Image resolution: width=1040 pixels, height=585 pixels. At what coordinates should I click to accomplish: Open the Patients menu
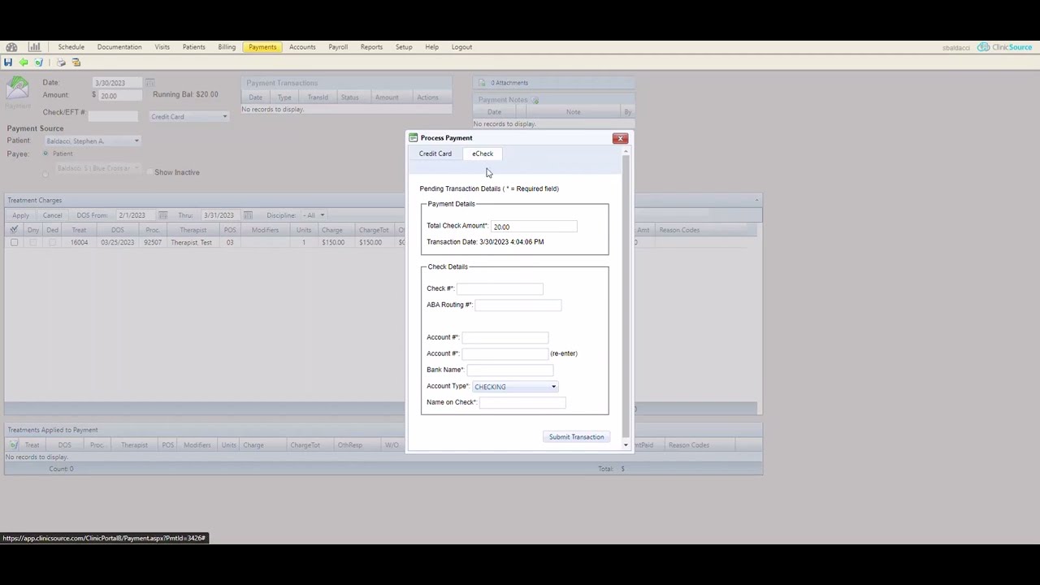[x=193, y=47]
